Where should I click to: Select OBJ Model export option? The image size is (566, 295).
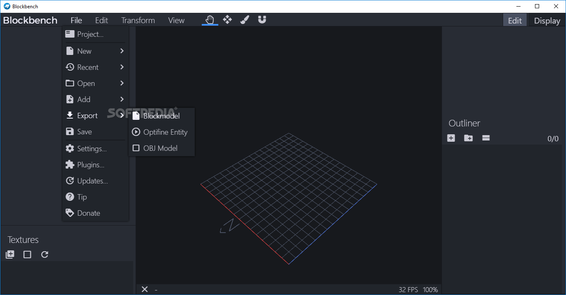162,148
